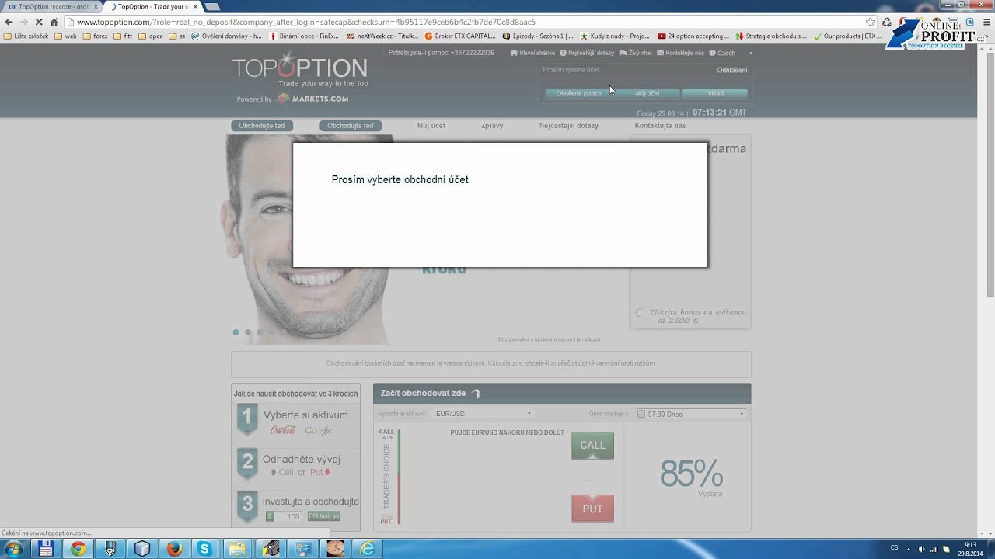
Task: Click the taskbar clock showing 9:13
Action: 970,549
